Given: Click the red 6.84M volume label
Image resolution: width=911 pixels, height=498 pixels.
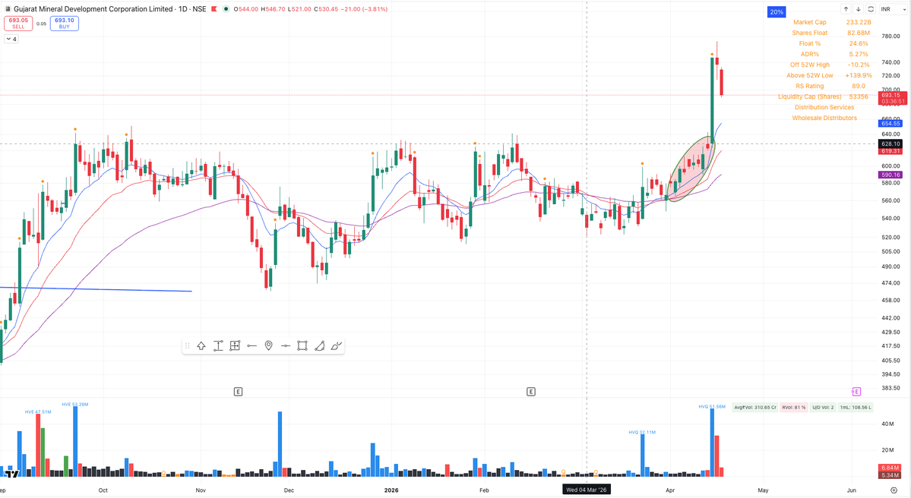Looking at the screenshot, I should coord(890,467).
